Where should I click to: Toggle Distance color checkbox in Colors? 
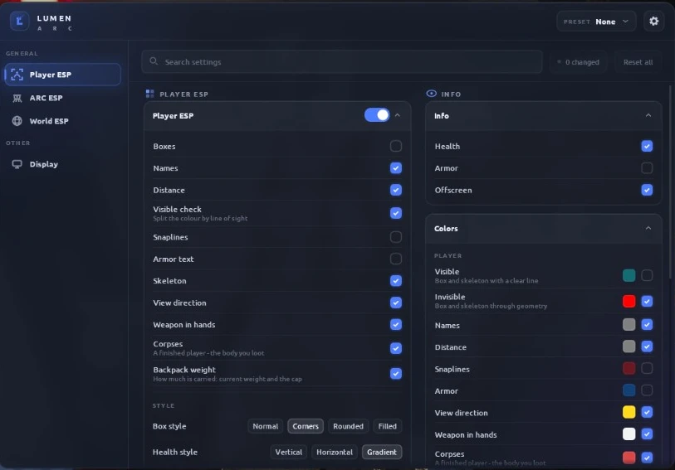pos(647,346)
